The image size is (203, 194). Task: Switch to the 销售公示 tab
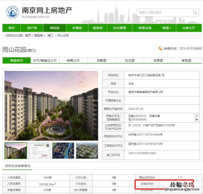pos(73,60)
